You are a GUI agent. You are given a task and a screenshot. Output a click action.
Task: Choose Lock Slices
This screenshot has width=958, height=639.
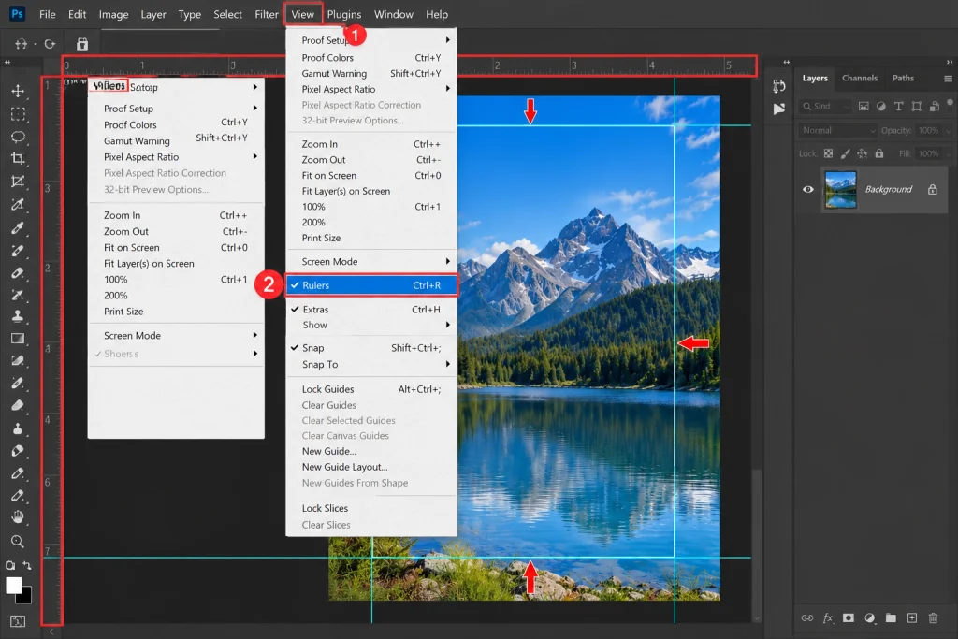pos(371,508)
